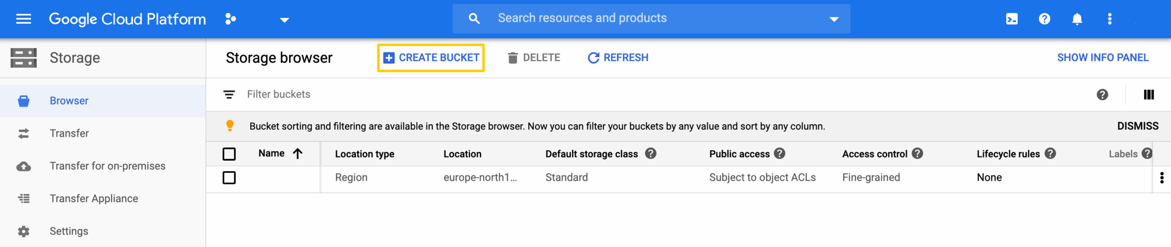Check the europe-north1 bucket row checkbox
Viewport: 1171px width, 247px height.
point(229,178)
